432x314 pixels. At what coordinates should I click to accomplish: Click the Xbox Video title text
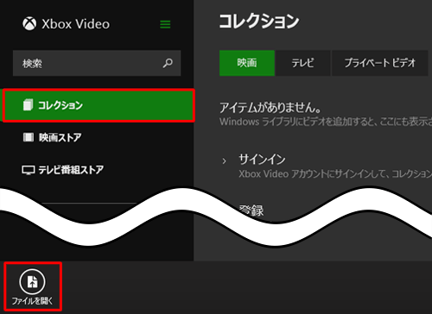(x=76, y=24)
